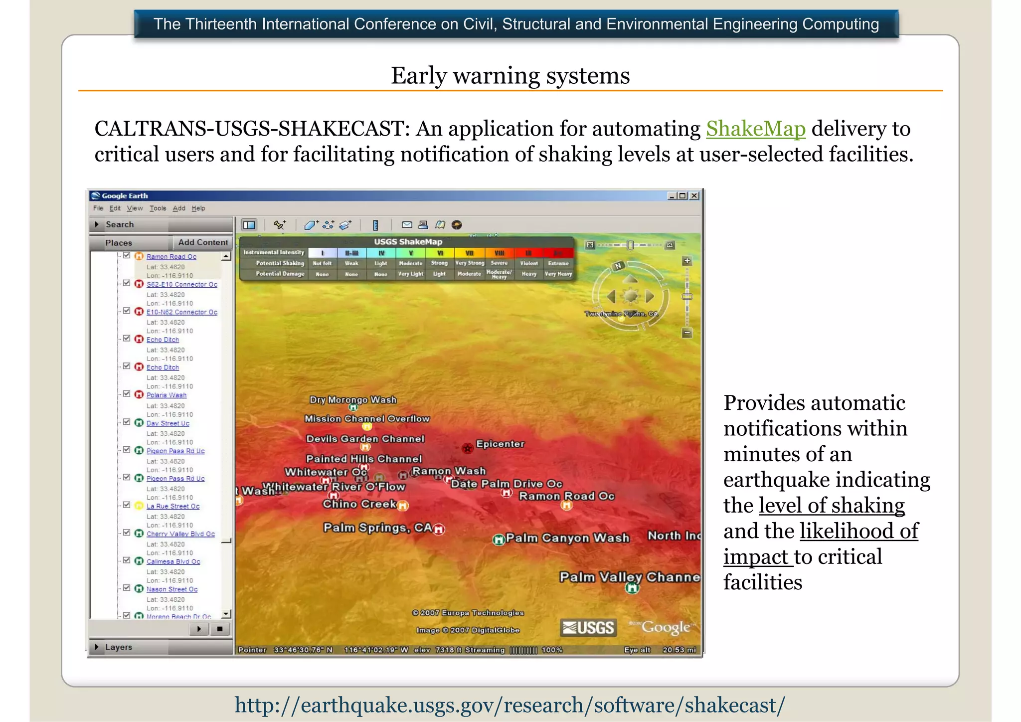Open the Tools menu
Viewport: 1021px width, 722px height.
click(x=158, y=208)
